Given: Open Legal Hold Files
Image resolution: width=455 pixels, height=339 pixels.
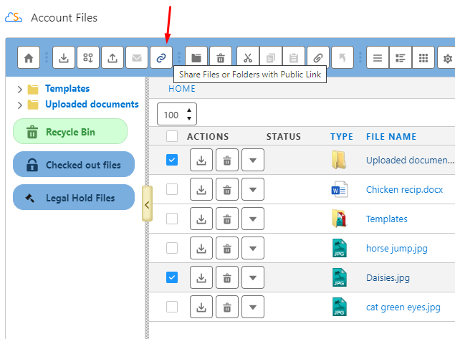Looking at the screenshot, I should (x=74, y=198).
